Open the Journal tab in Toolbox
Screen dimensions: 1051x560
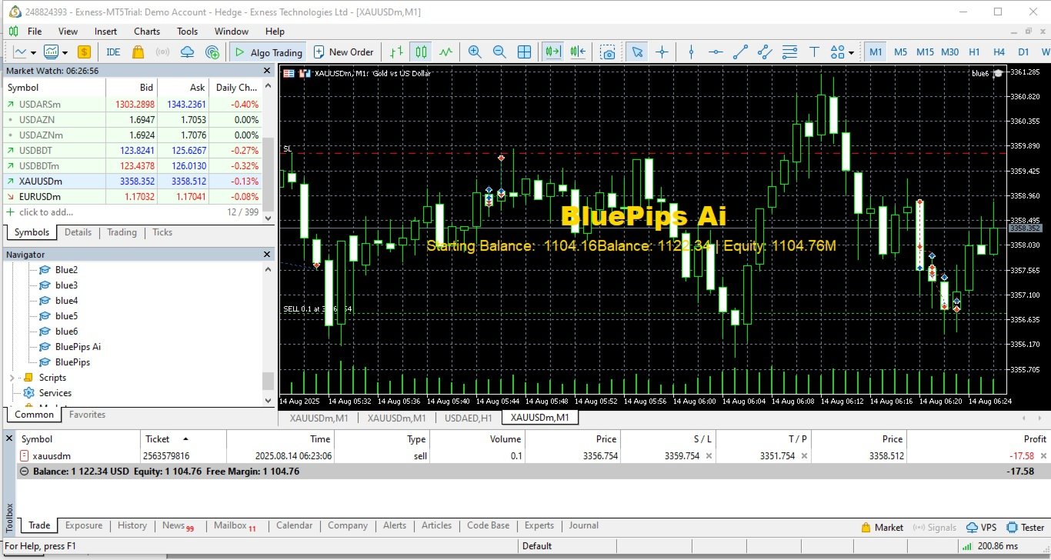point(584,525)
